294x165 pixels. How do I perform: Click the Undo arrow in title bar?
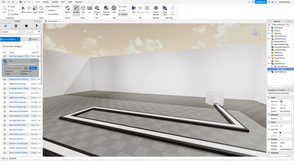tap(29, 2)
